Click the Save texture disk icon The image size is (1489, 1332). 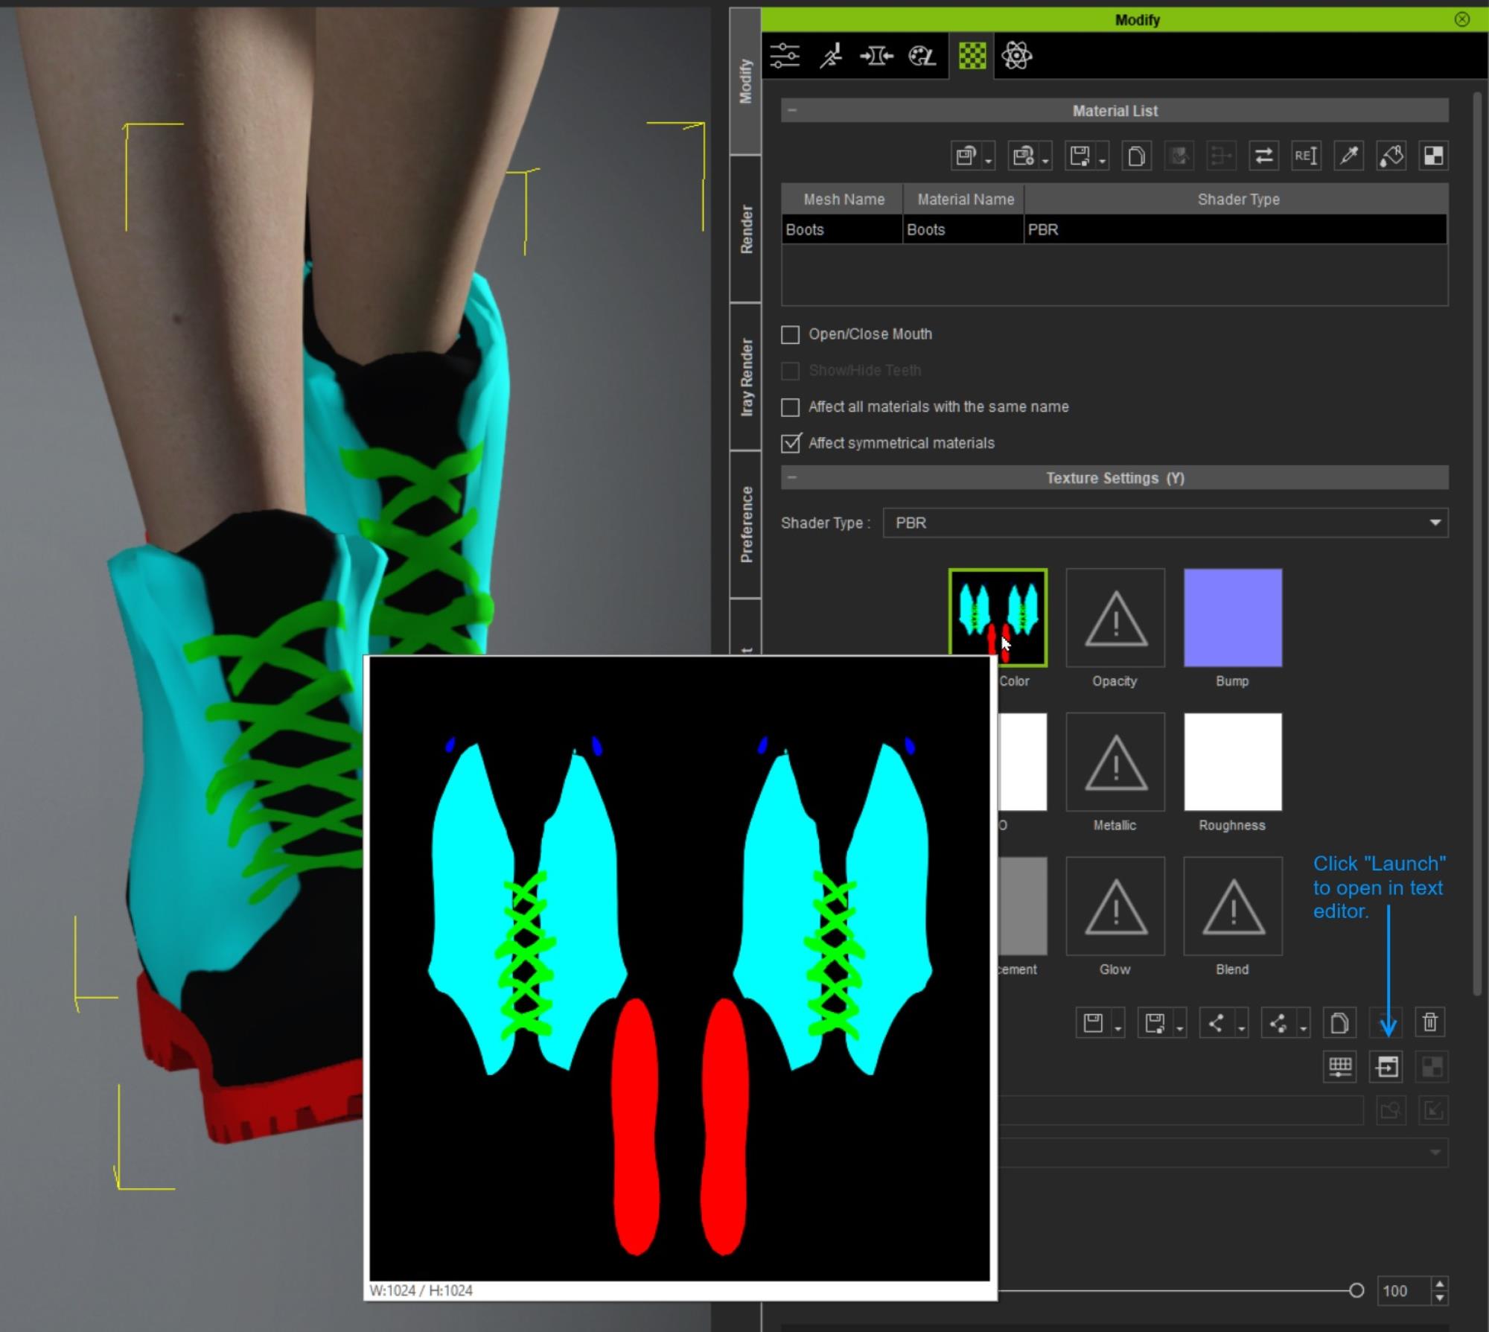1093,1023
